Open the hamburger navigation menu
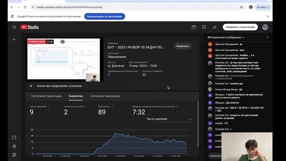The width and height of the screenshot is (286, 161). 14,27
